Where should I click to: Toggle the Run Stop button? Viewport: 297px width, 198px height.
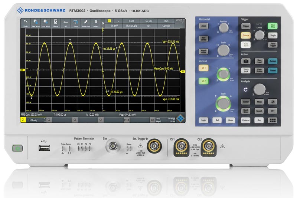(272, 27)
